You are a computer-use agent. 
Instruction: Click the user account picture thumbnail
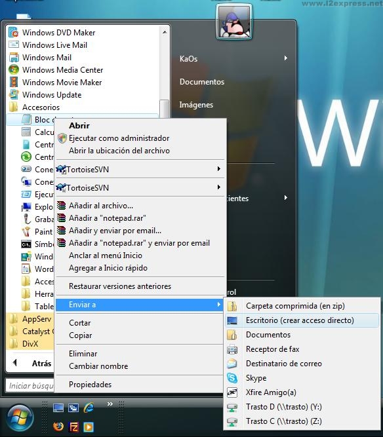tap(234, 22)
